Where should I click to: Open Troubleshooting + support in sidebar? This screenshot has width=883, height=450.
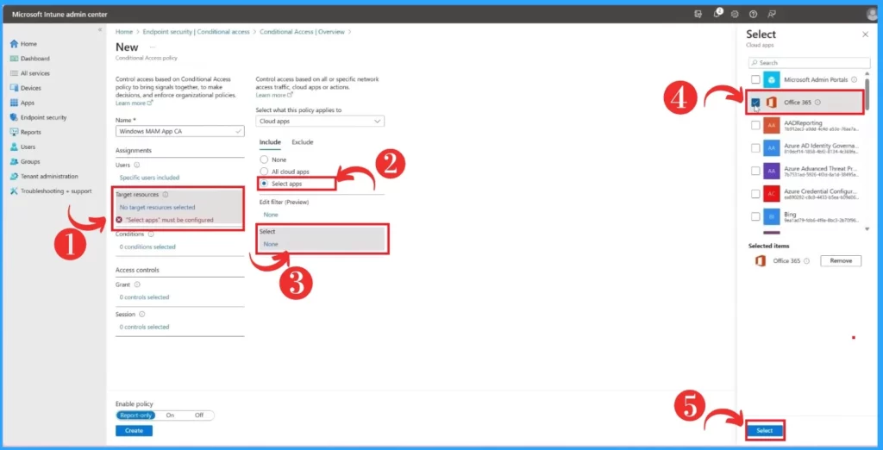pos(51,191)
